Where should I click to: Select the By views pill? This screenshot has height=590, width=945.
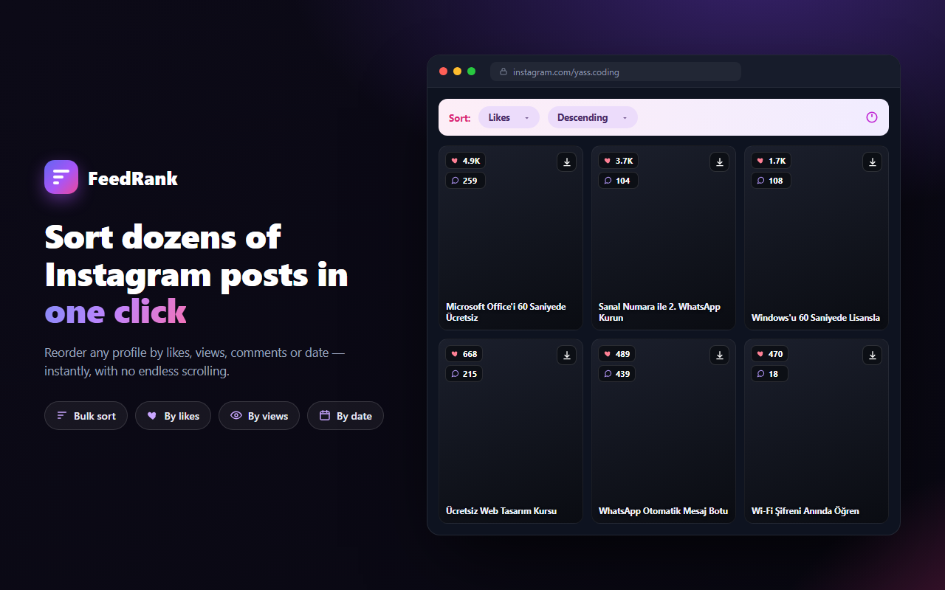click(x=259, y=416)
